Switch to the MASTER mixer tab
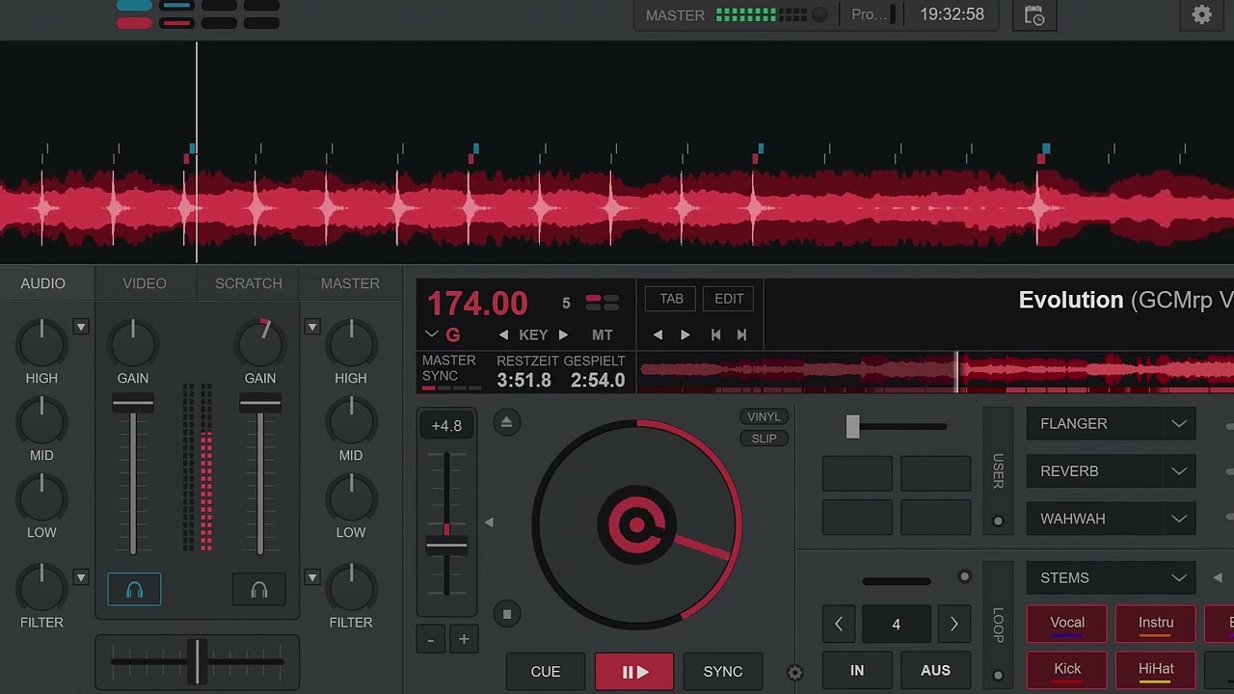 point(350,283)
